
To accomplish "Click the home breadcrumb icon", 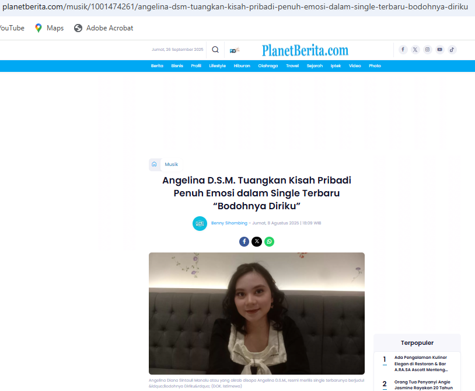I will click(x=154, y=164).
